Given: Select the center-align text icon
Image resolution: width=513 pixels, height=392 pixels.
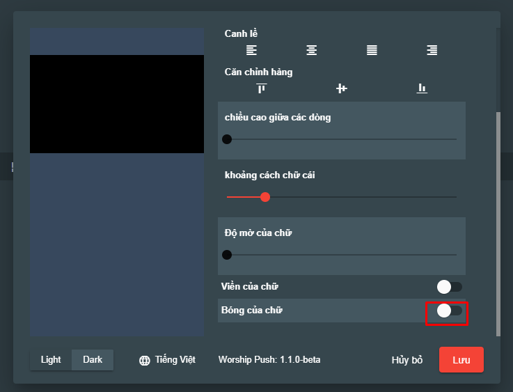Looking at the screenshot, I should 311,50.
